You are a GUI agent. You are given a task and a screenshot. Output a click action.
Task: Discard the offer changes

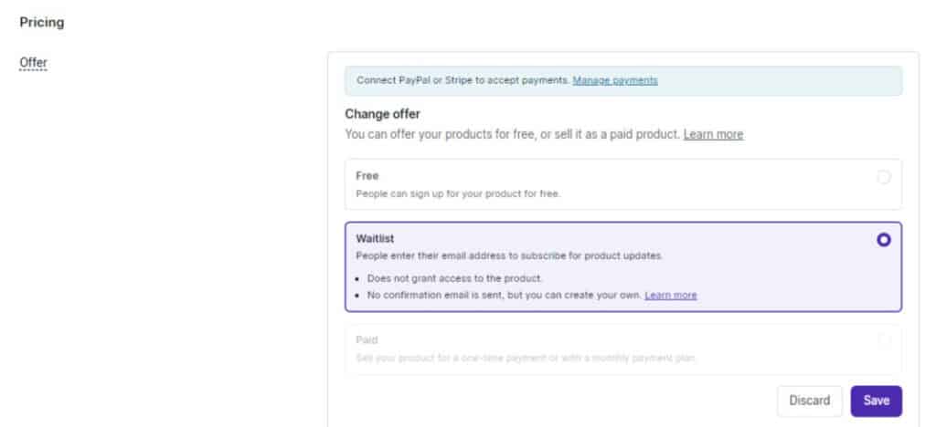click(809, 401)
